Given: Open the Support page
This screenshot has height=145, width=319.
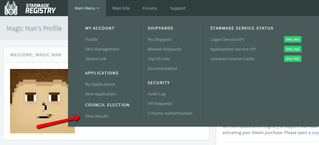Looking at the screenshot, I should point(177,8).
